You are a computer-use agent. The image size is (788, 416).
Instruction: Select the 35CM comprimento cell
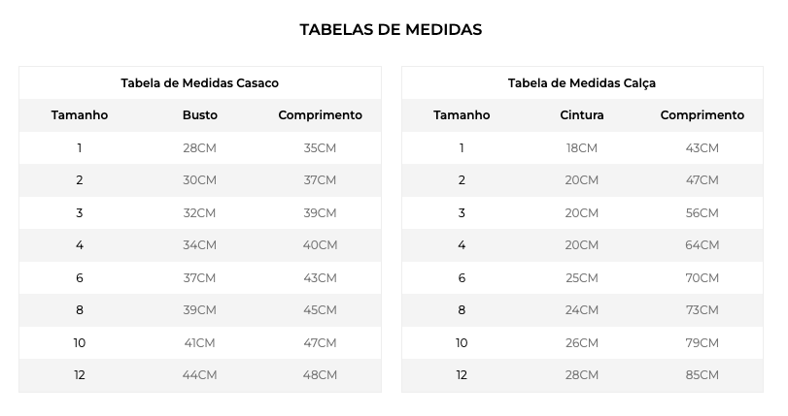tap(320, 148)
